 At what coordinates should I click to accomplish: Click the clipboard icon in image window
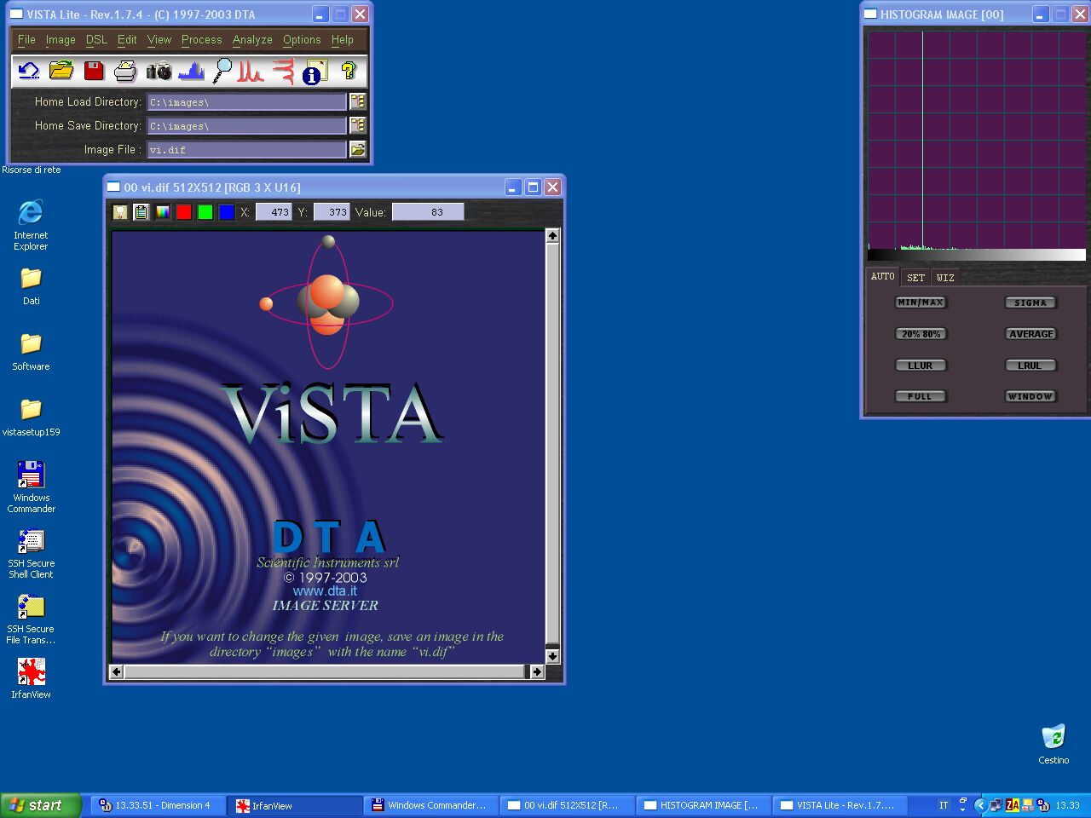[x=141, y=212]
